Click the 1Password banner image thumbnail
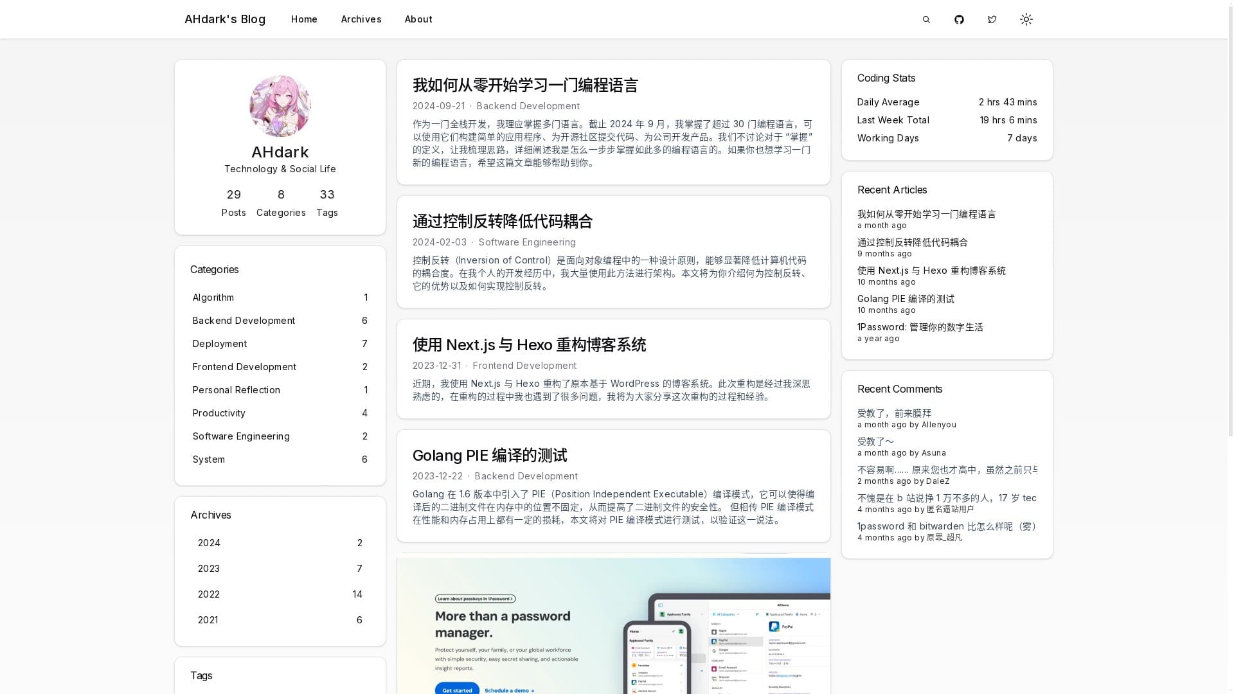1234x694 pixels. (x=613, y=627)
